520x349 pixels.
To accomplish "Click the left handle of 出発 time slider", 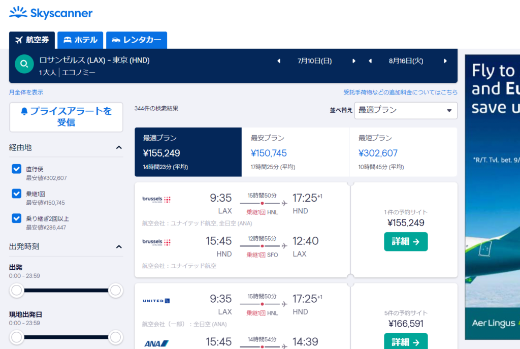I will click(x=16, y=290).
